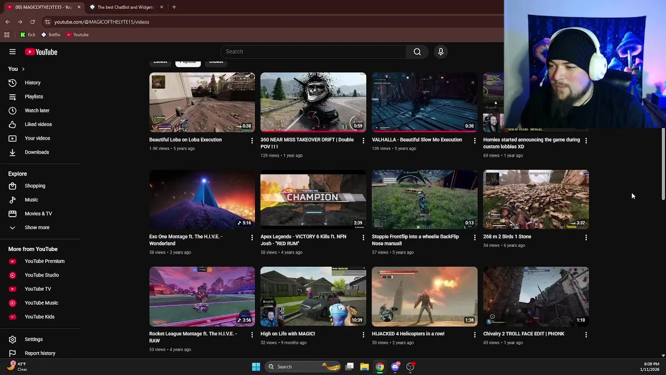Open the Windows Start menu

tap(256, 367)
